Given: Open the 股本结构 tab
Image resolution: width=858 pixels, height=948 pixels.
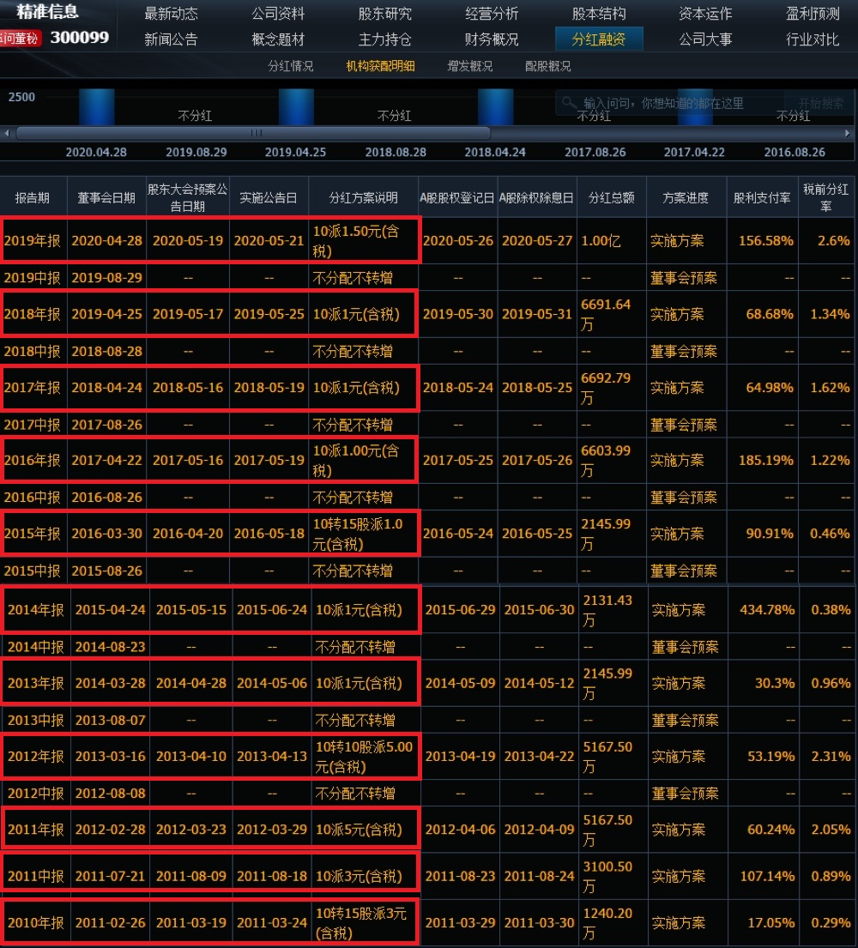Looking at the screenshot, I should coord(599,14).
